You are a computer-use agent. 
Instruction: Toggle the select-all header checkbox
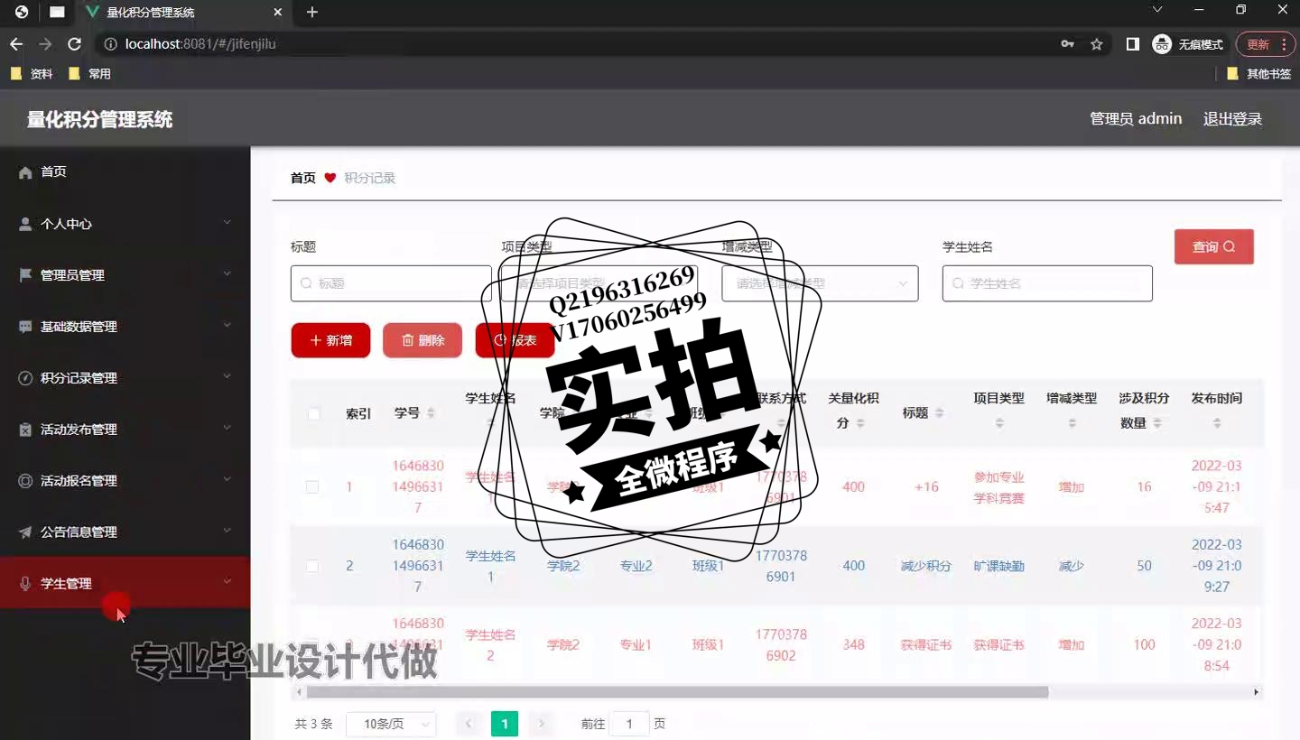point(313,414)
